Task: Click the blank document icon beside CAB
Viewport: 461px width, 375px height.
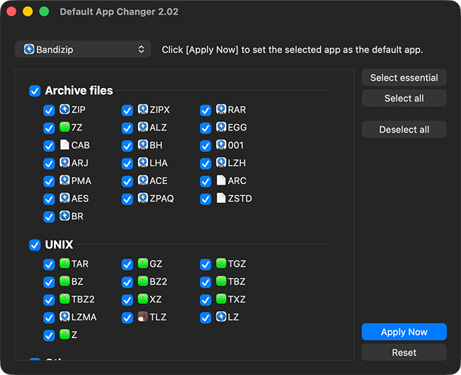Action: [65, 146]
